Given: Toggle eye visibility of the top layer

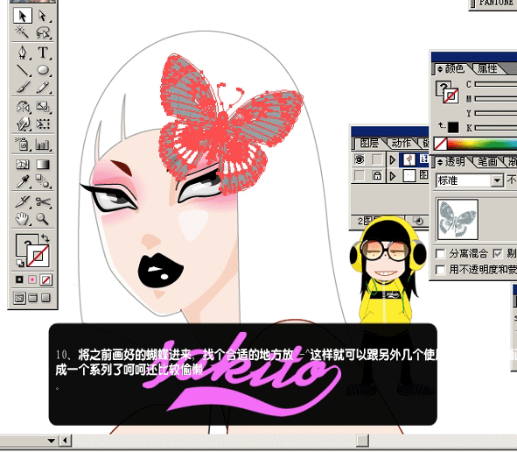Looking at the screenshot, I should click(360, 159).
